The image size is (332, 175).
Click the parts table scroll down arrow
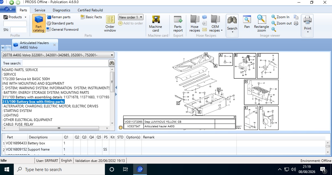(x=328, y=152)
